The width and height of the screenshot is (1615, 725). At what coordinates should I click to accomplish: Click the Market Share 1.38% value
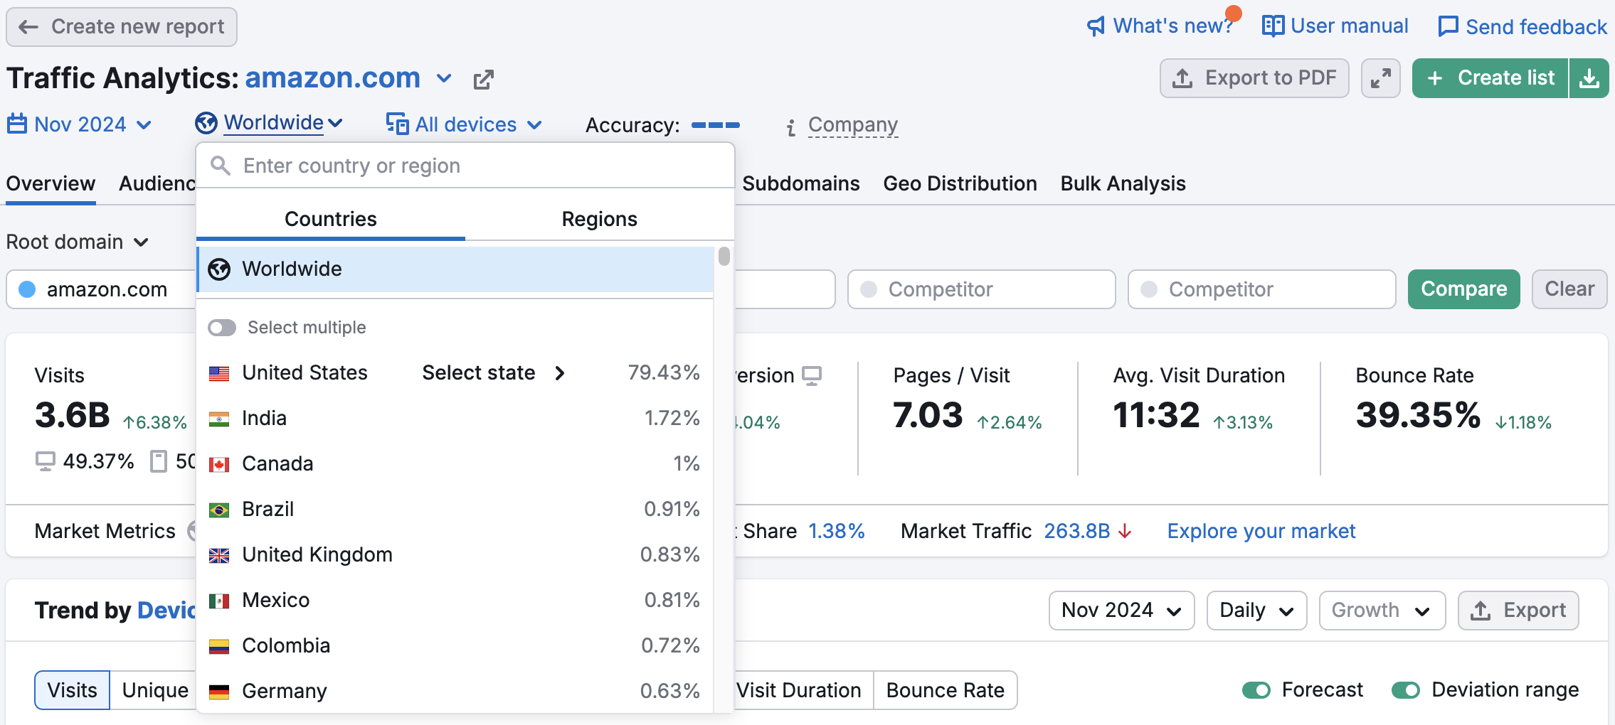click(836, 531)
